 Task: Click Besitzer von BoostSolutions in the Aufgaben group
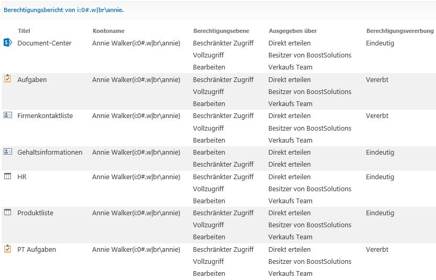click(x=310, y=91)
